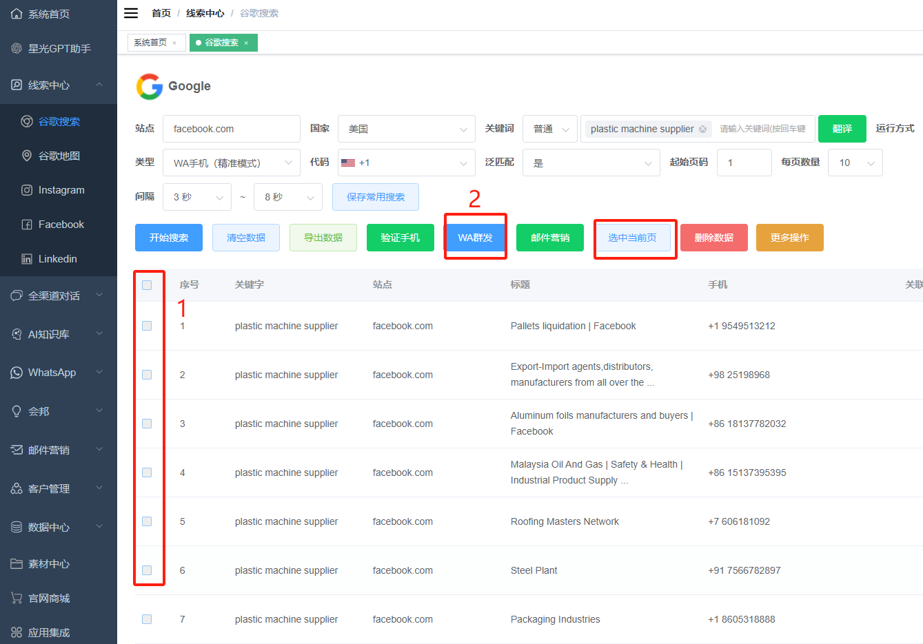Click the 邮件营销 sidebar mail icon
923x644 pixels.
click(x=17, y=450)
